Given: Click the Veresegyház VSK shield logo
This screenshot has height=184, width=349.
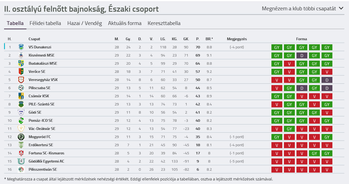Looking at the screenshot, I should [21, 80].
